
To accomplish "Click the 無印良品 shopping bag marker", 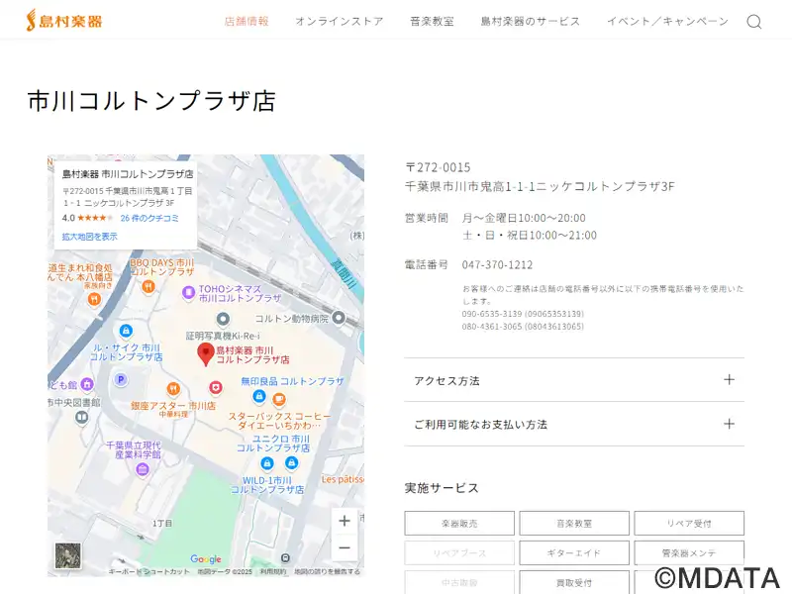I will coord(259,396).
